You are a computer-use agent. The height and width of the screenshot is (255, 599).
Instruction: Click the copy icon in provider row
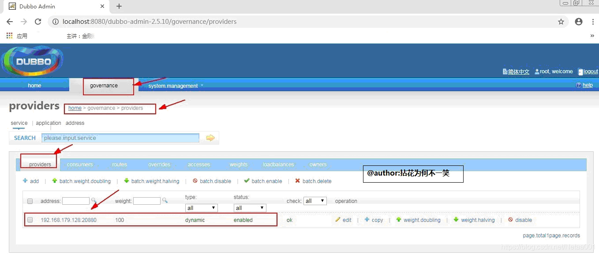[x=367, y=220]
